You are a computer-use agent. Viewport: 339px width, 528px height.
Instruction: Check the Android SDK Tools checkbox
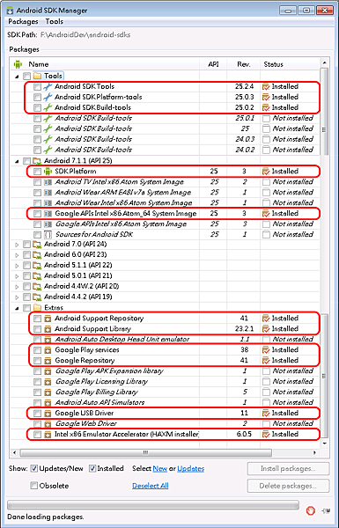[37, 87]
